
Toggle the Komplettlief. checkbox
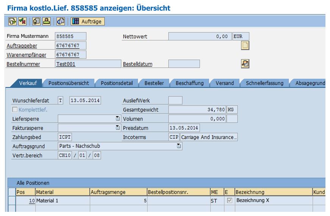15,110
